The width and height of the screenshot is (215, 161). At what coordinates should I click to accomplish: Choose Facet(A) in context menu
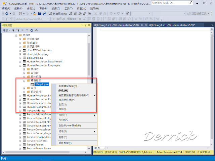point(74,119)
